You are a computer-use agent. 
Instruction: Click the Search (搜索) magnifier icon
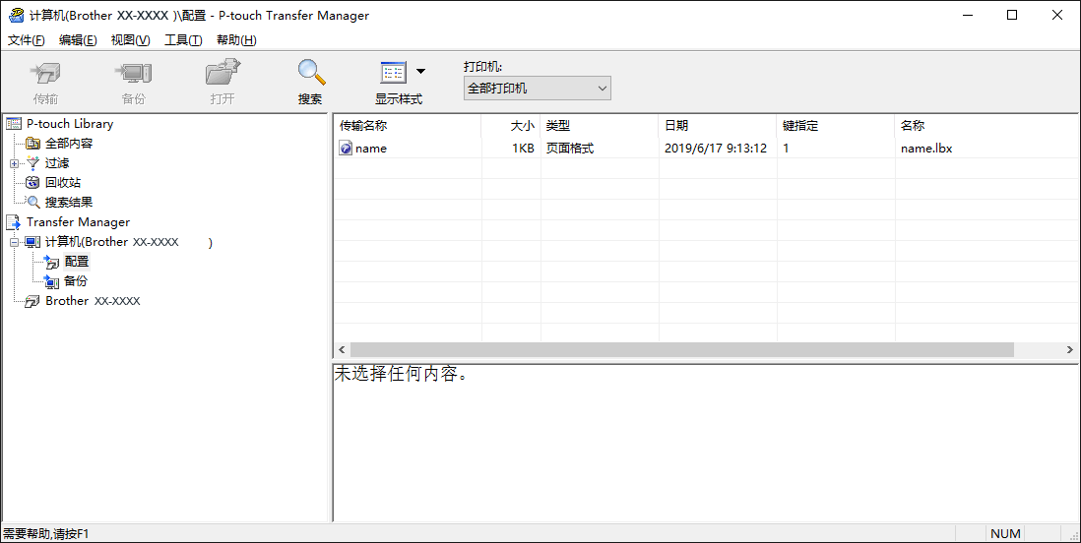[310, 73]
